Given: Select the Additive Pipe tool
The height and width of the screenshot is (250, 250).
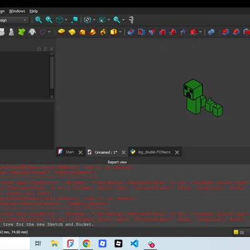Looking at the screenshot, I should click(x=92, y=32).
